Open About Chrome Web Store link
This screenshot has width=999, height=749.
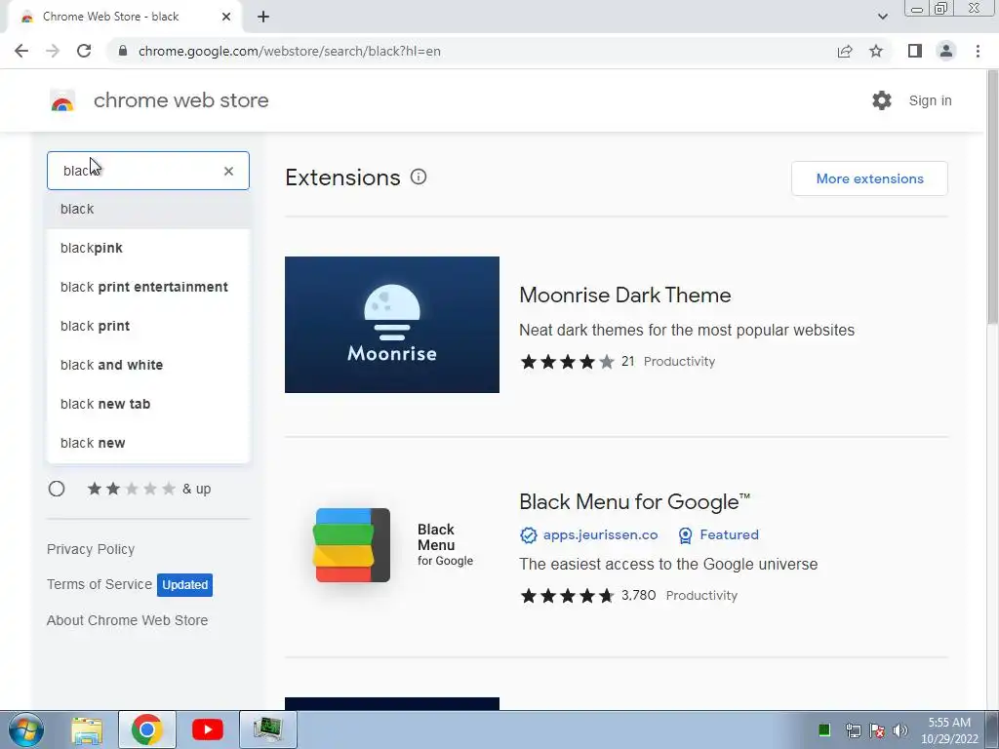pos(128,620)
